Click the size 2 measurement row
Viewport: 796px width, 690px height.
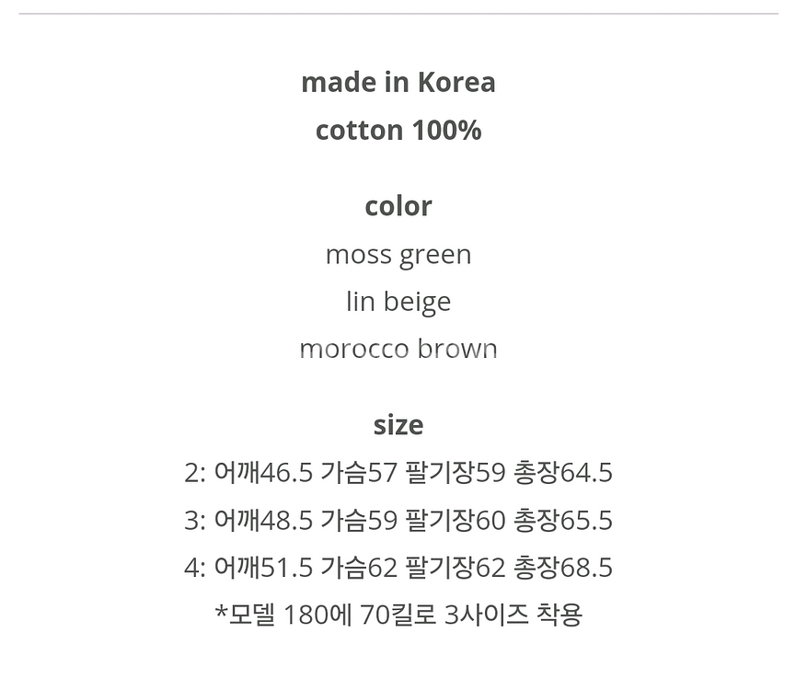(x=398, y=472)
